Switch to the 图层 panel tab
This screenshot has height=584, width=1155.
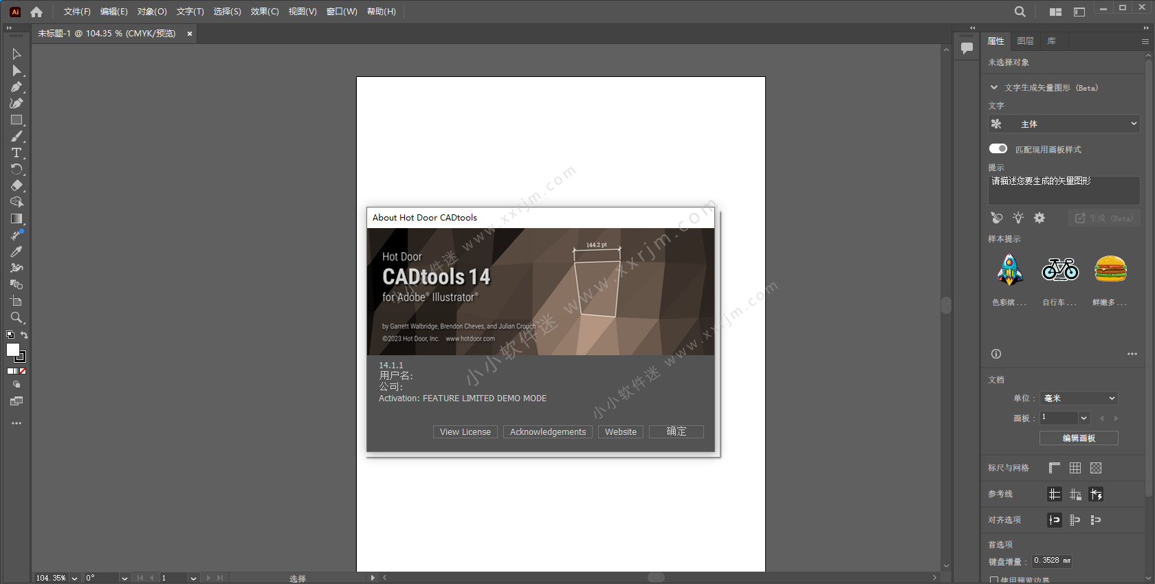point(1025,41)
